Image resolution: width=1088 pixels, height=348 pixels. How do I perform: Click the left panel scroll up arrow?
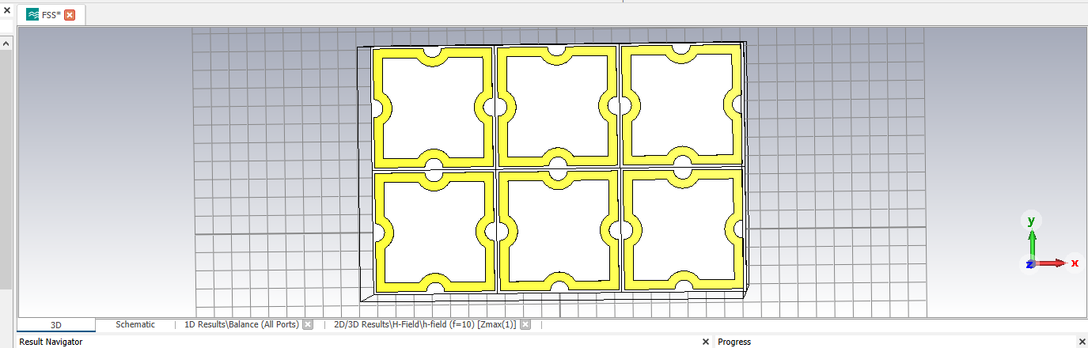coord(6,43)
